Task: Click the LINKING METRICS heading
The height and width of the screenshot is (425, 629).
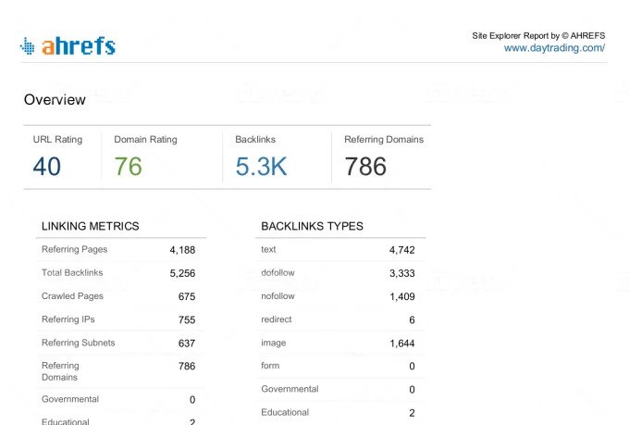Action: [91, 226]
